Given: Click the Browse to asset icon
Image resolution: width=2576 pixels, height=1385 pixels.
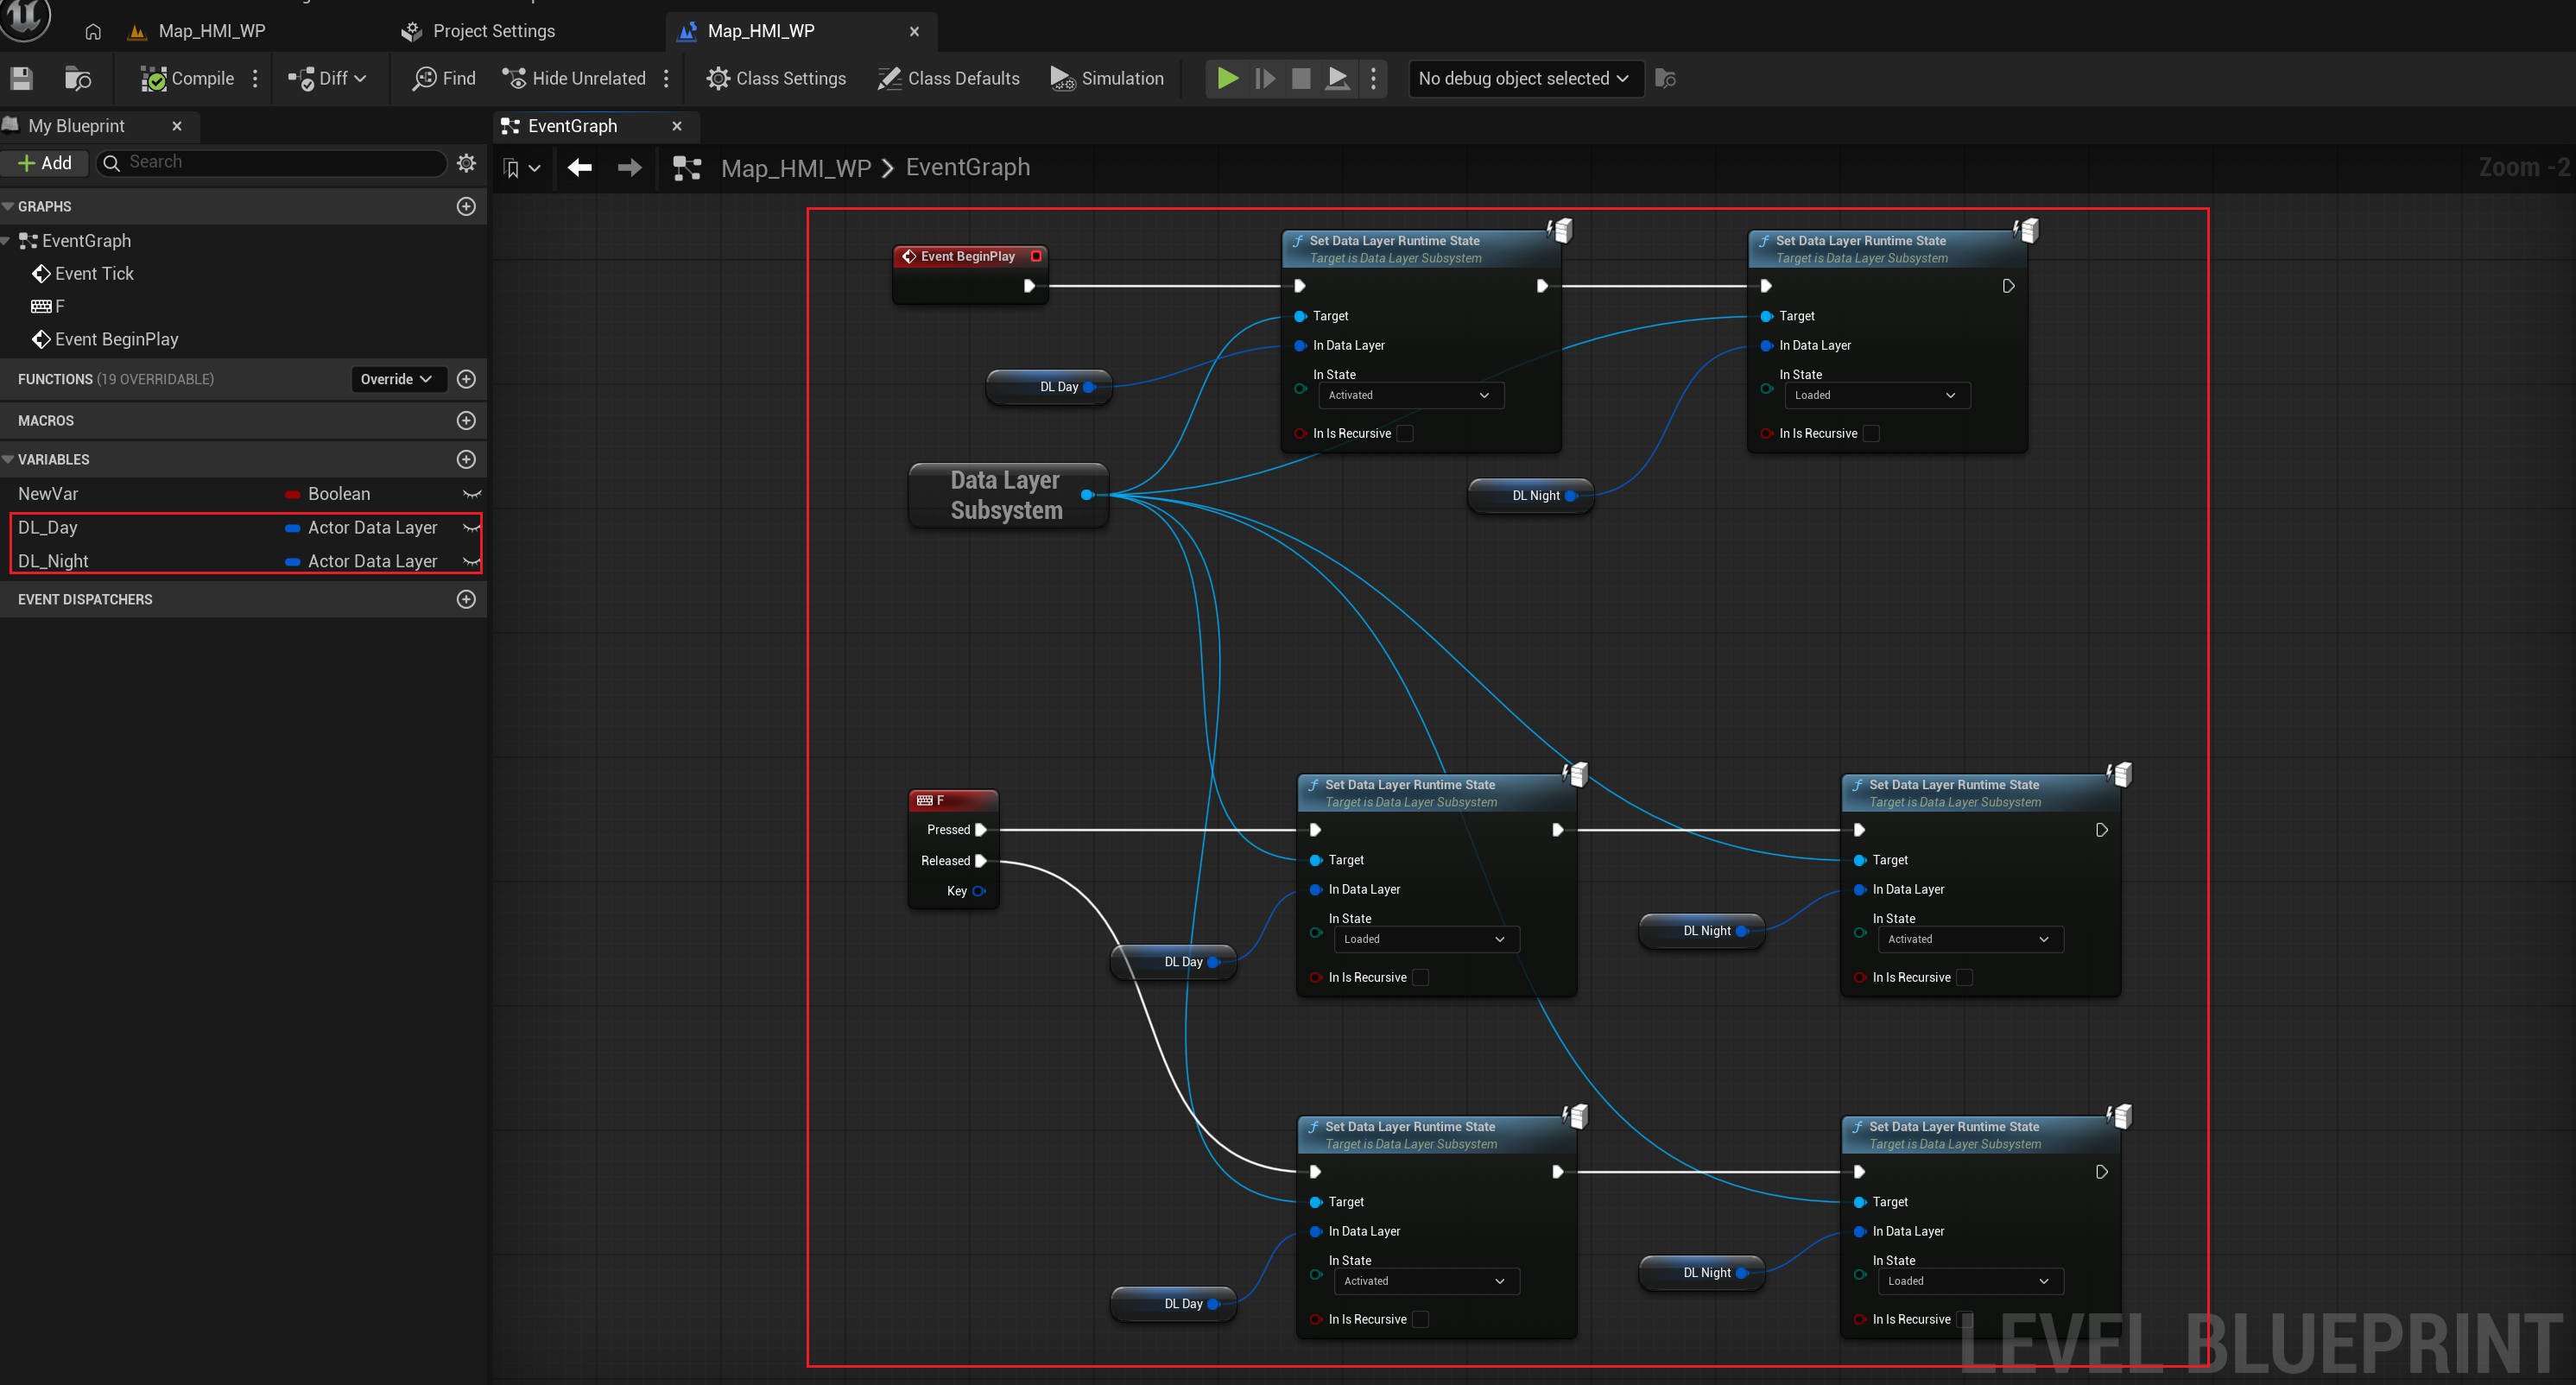Looking at the screenshot, I should [77, 78].
